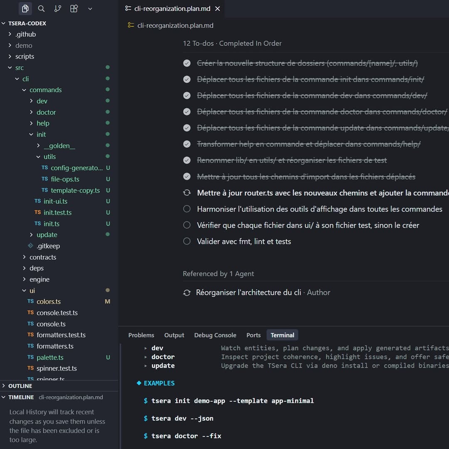Image resolution: width=449 pixels, height=449 pixels.
Task: Click cli-reorganization.plan.md breadcrumb
Action: [x=175, y=25]
